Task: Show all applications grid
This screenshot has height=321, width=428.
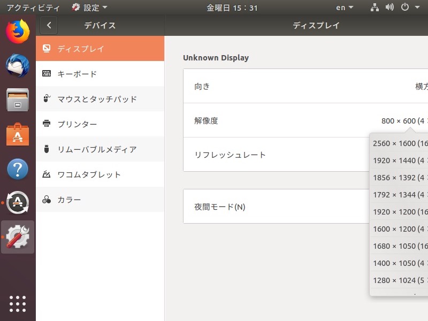Action: (18, 304)
